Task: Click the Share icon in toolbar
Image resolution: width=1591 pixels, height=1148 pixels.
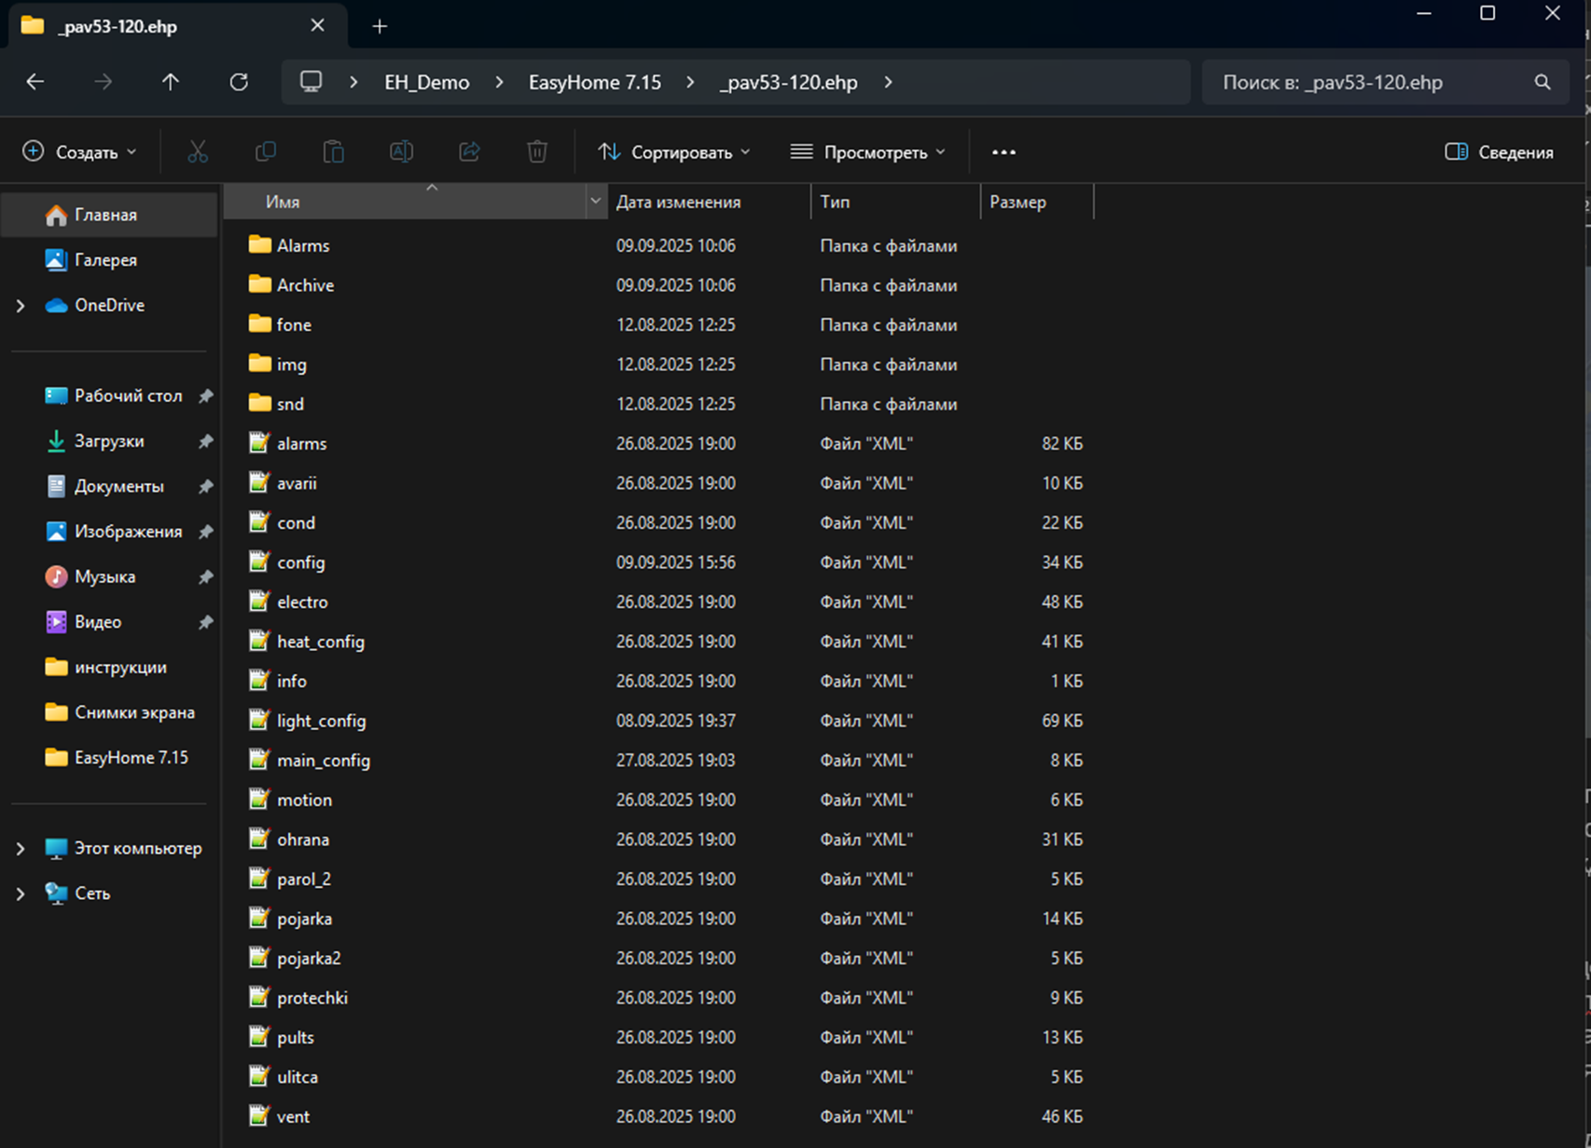Action: coord(469,152)
